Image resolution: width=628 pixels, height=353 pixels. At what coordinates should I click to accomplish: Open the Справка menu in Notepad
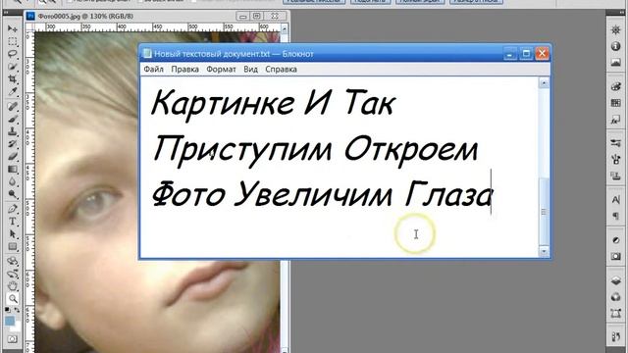(282, 70)
